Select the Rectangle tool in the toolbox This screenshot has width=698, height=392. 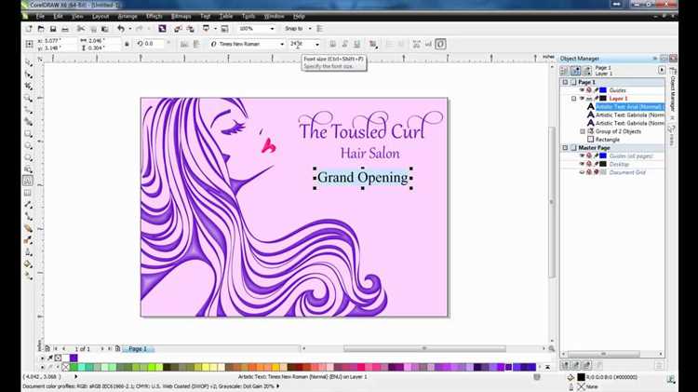tap(28, 134)
